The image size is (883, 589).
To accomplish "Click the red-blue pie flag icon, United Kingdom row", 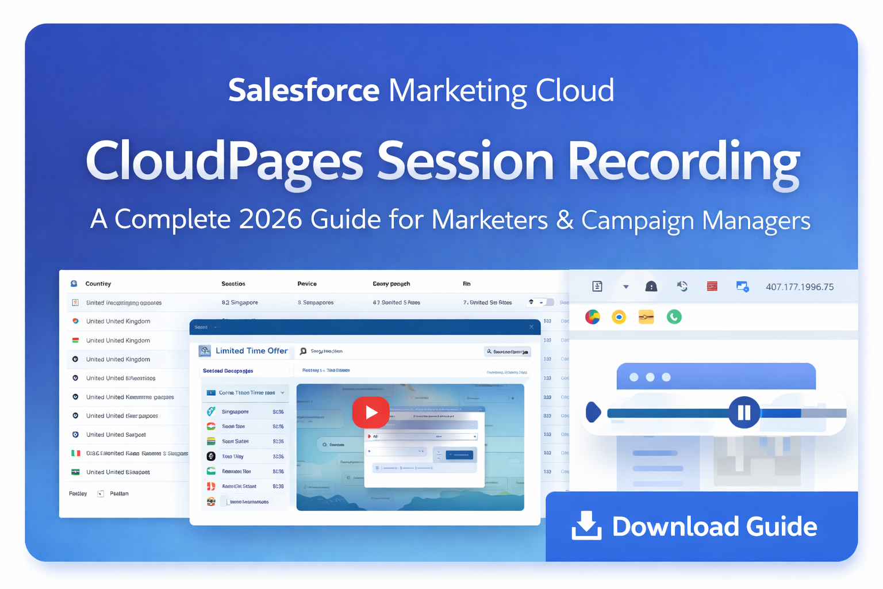I will [75, 321].
